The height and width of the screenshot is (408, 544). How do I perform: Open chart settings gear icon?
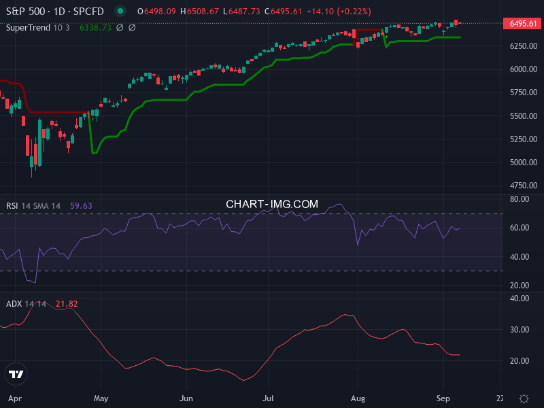click(x=524, y=398)
